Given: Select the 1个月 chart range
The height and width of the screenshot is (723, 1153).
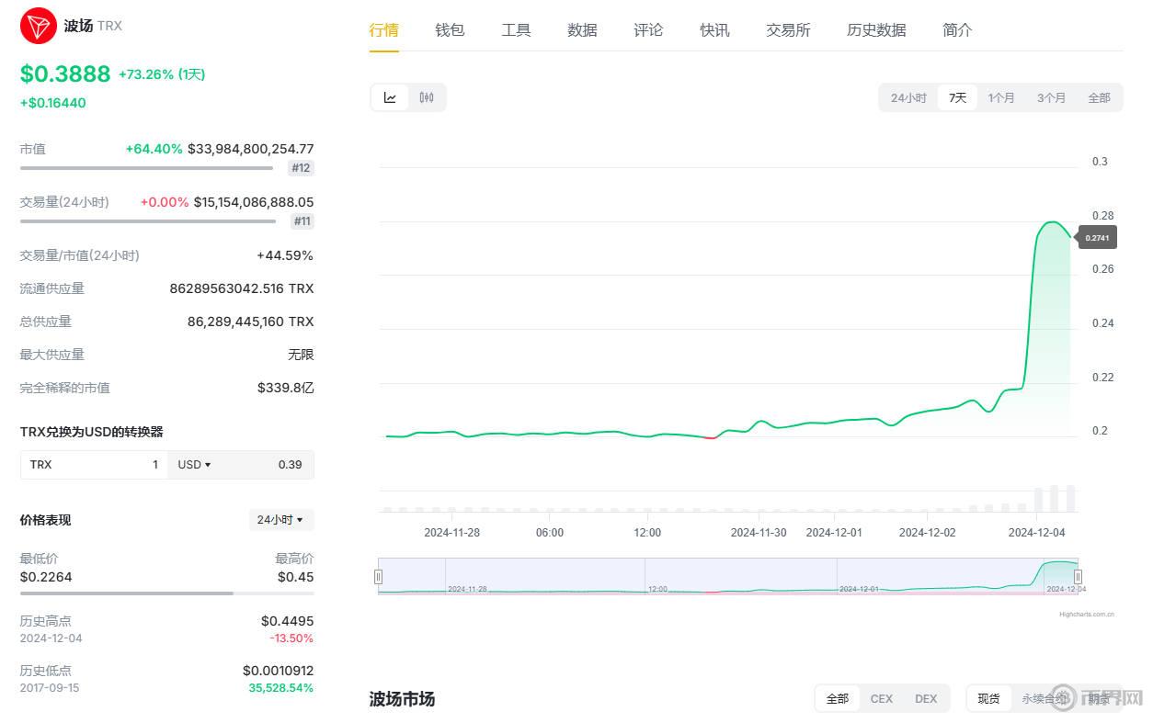Looking at the screenshot, I should (x=1001, y=98).
